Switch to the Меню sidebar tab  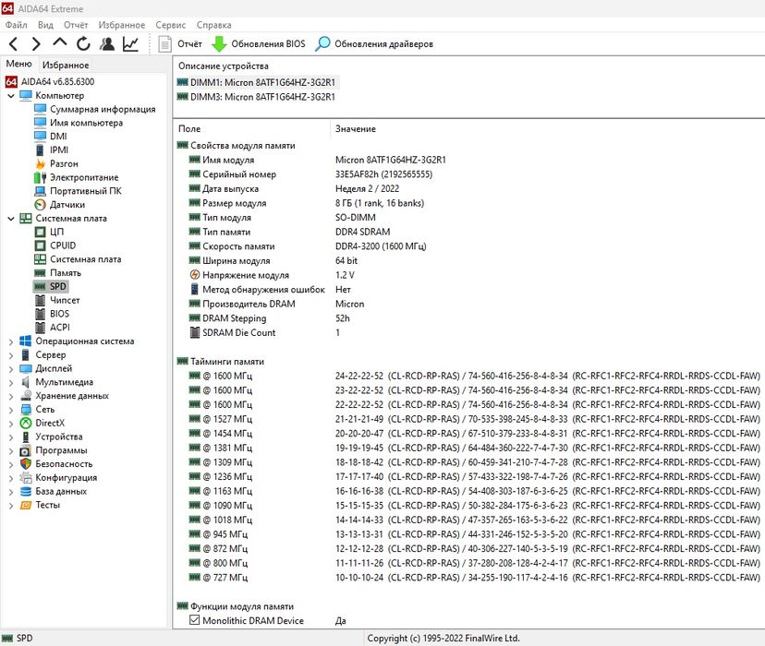click(x=18, y=64)
